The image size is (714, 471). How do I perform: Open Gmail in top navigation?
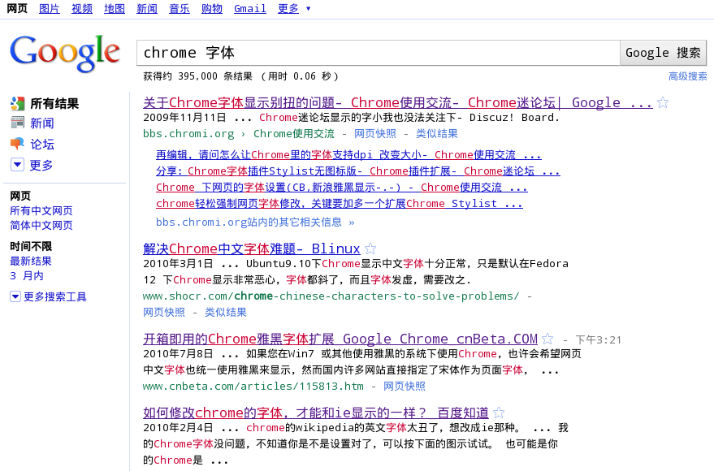(250, 9)
